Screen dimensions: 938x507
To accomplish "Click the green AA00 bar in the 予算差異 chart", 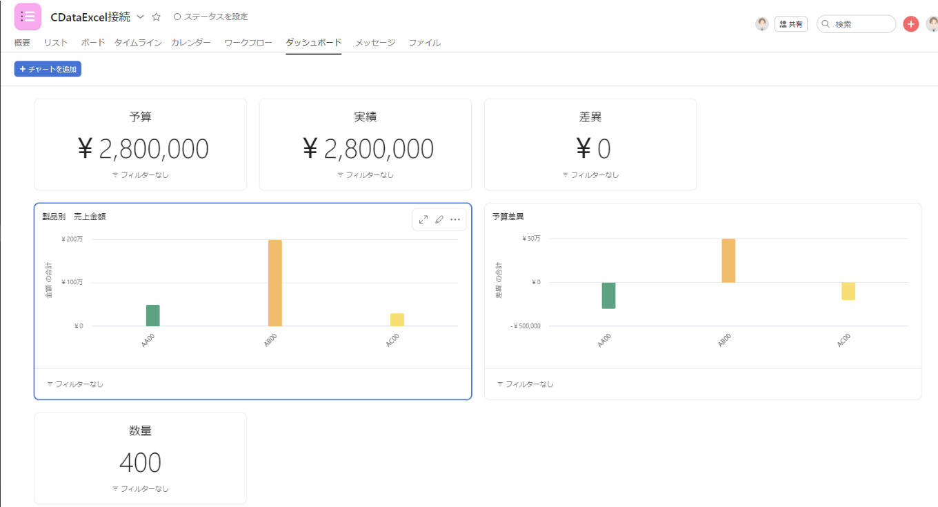I will (608, 295).
